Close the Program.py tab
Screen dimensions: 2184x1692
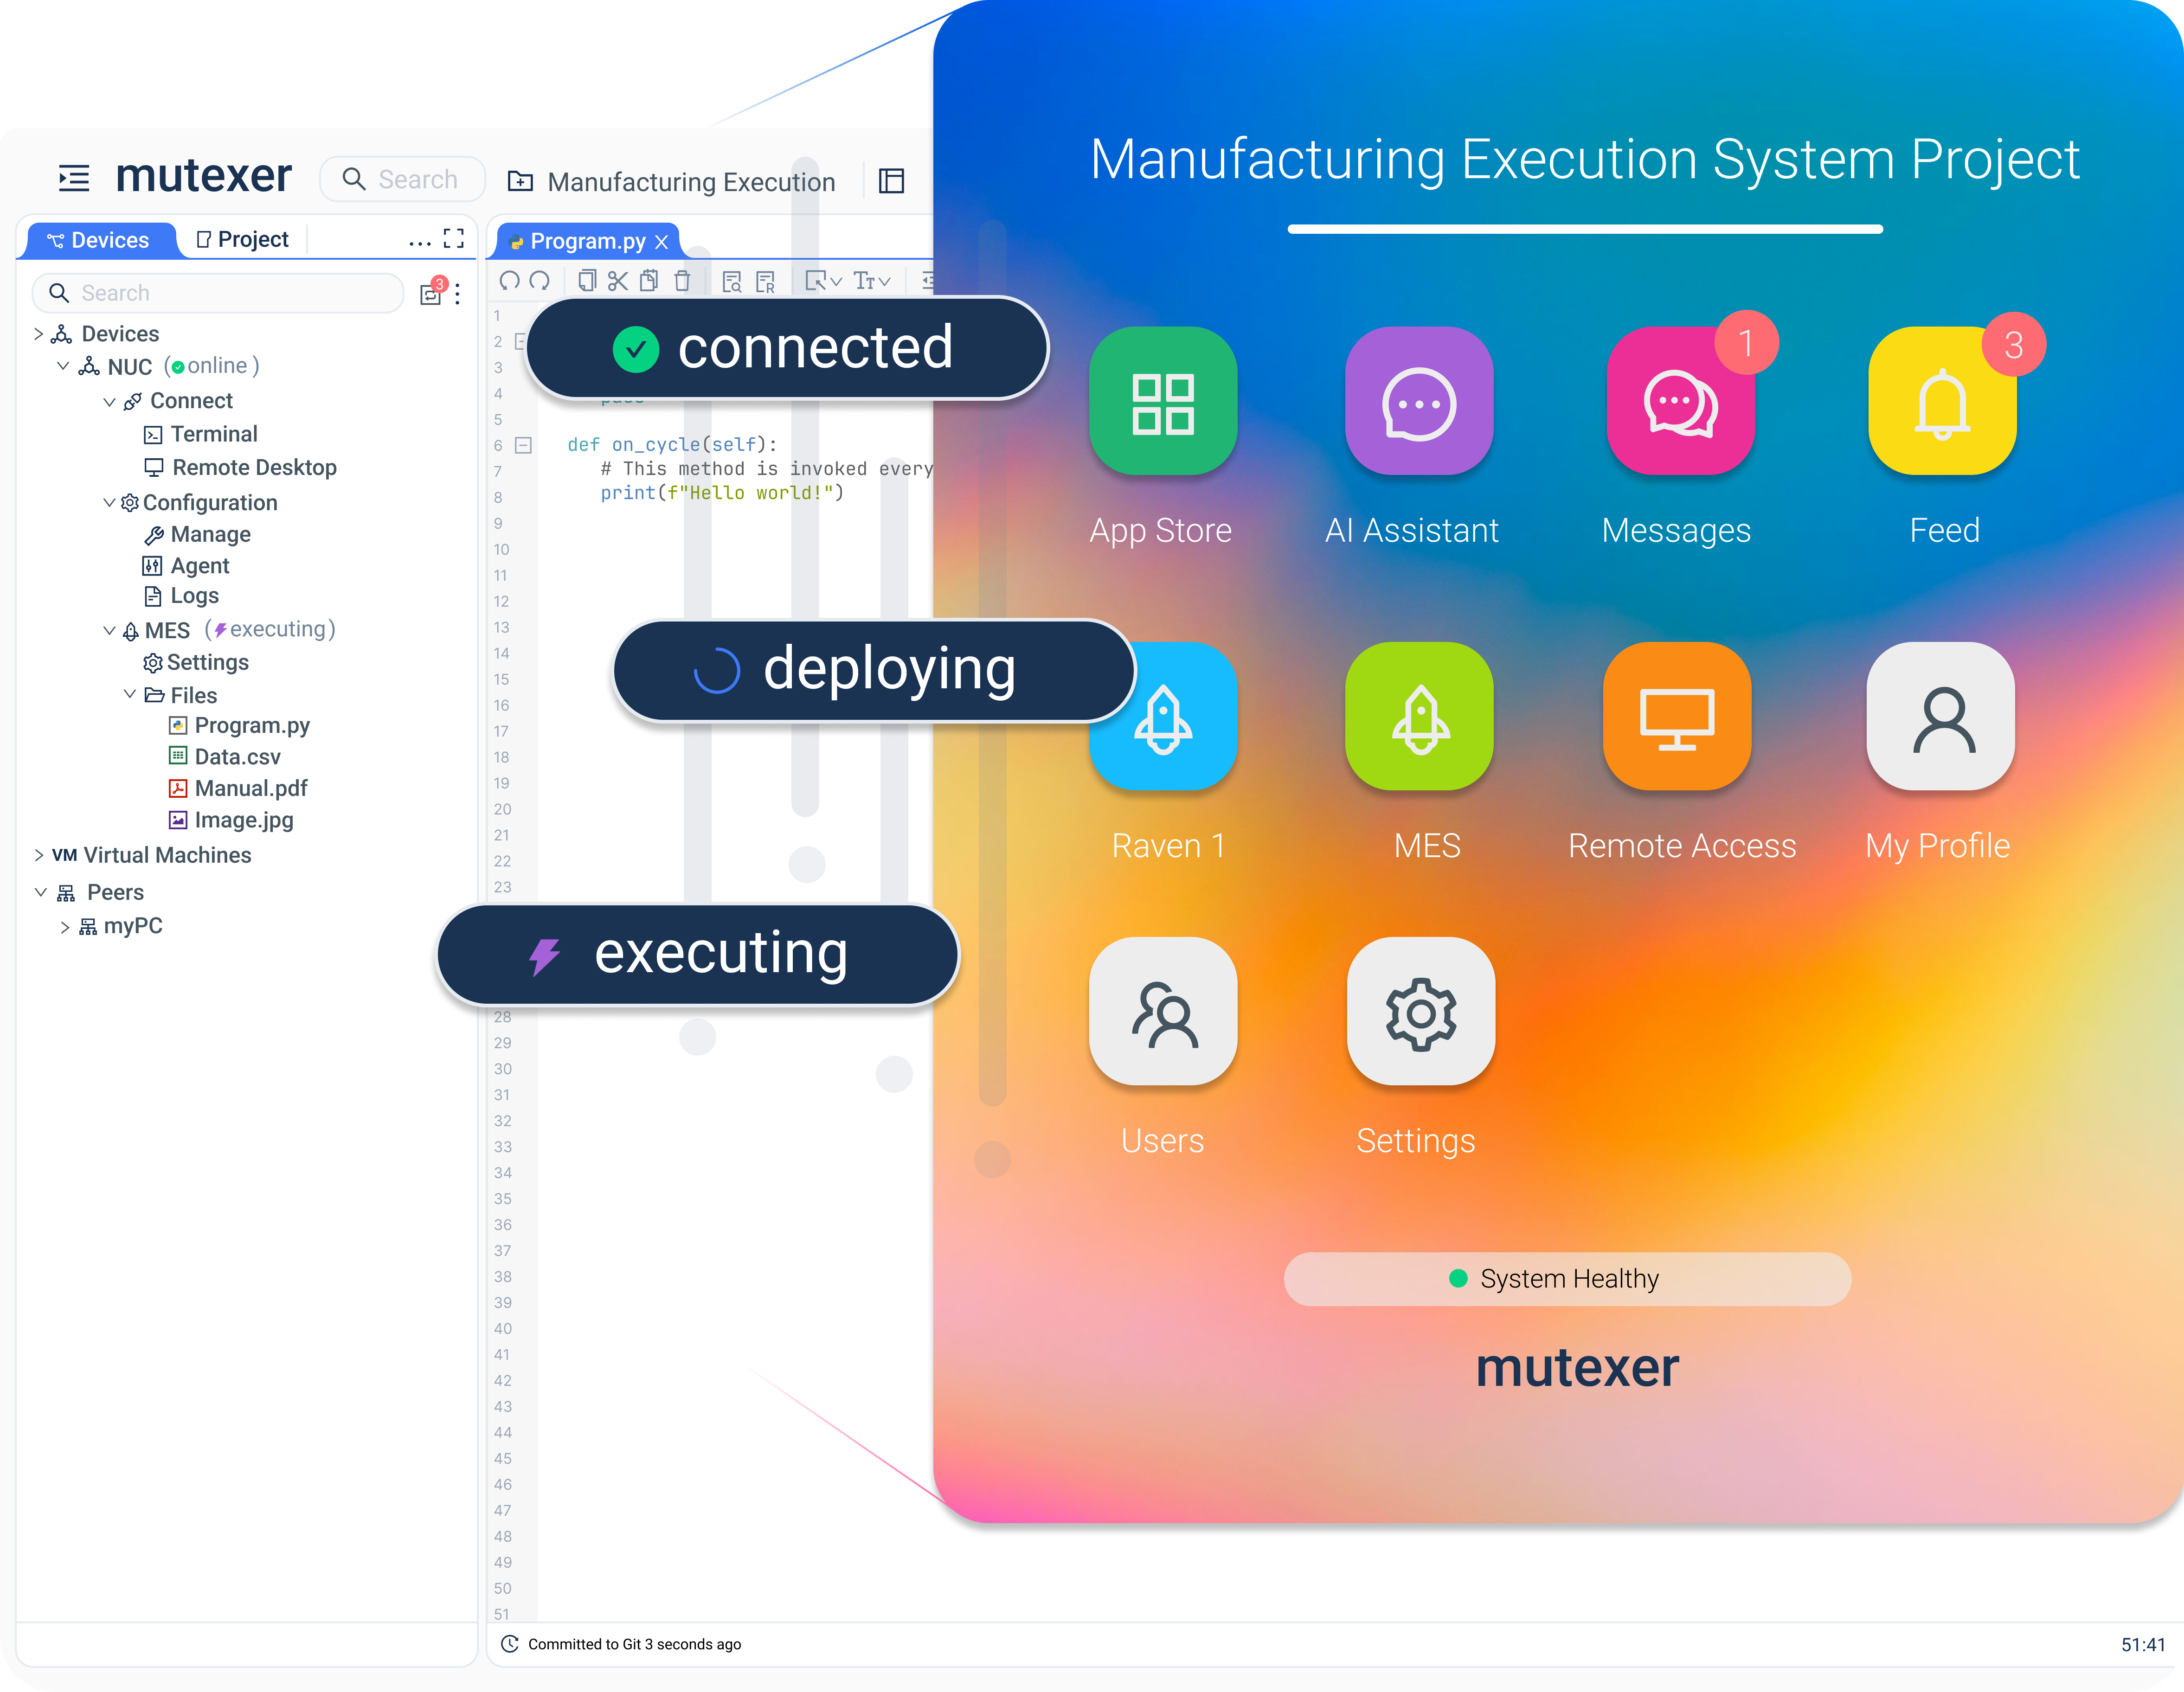pyautogui.click(x=661, y=242)
